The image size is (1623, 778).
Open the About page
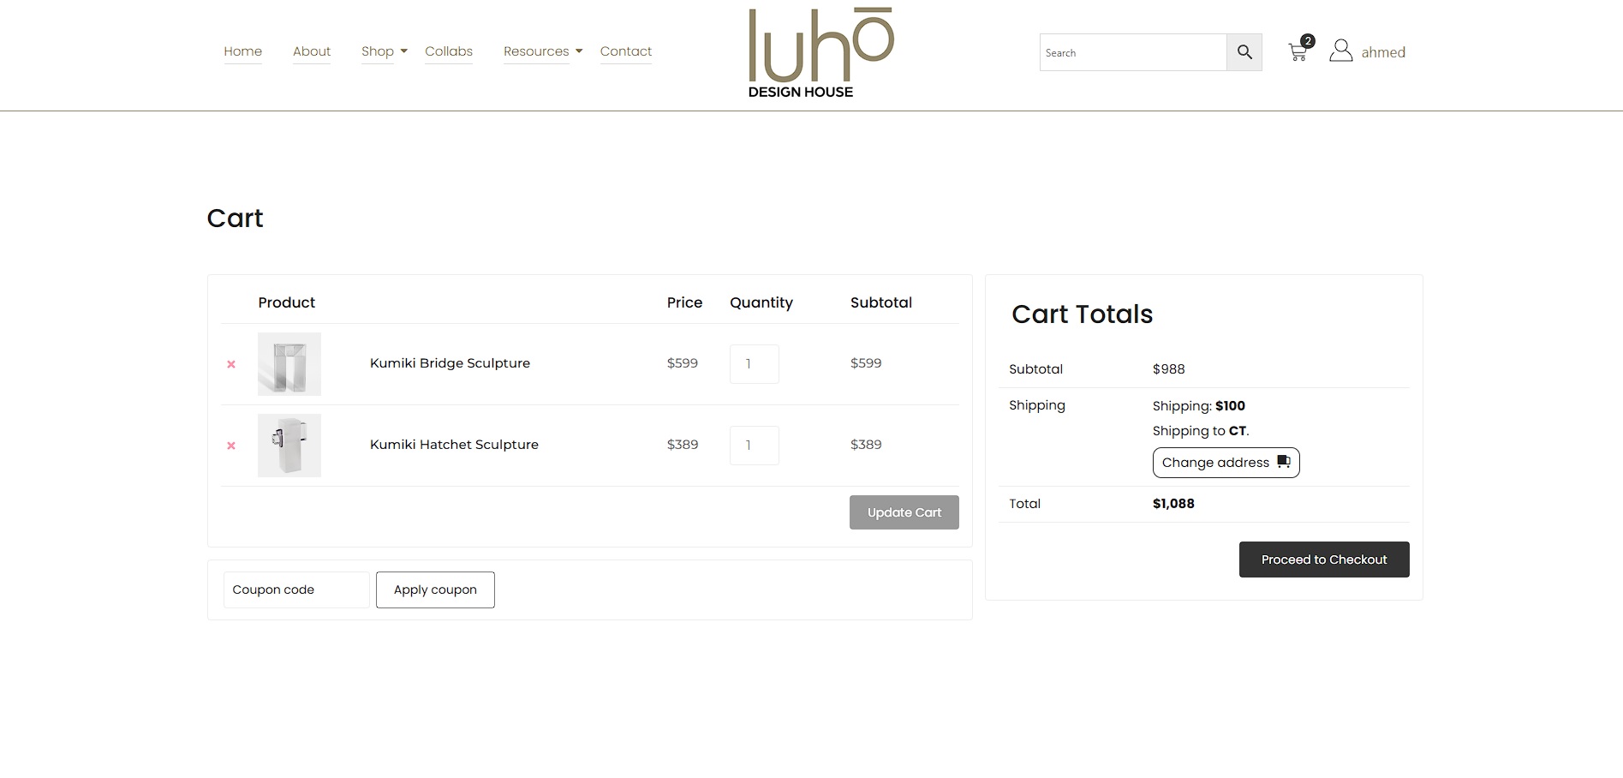pyautogui.click(x=312, y=51)
